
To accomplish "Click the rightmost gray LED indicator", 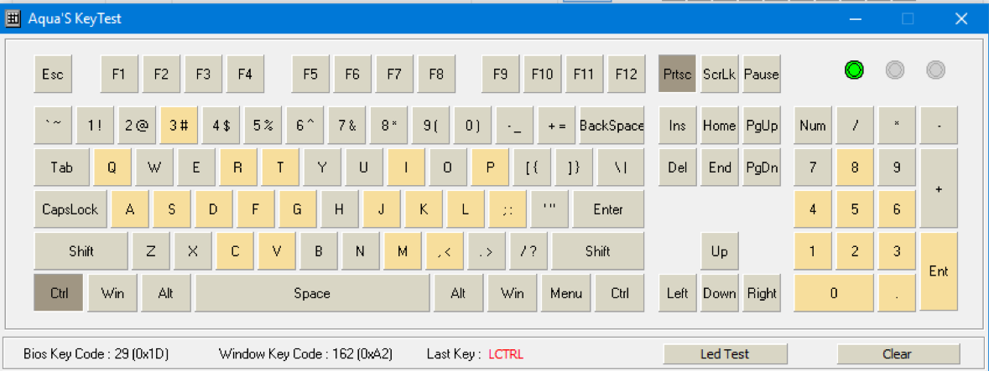I will pos(935,70).
